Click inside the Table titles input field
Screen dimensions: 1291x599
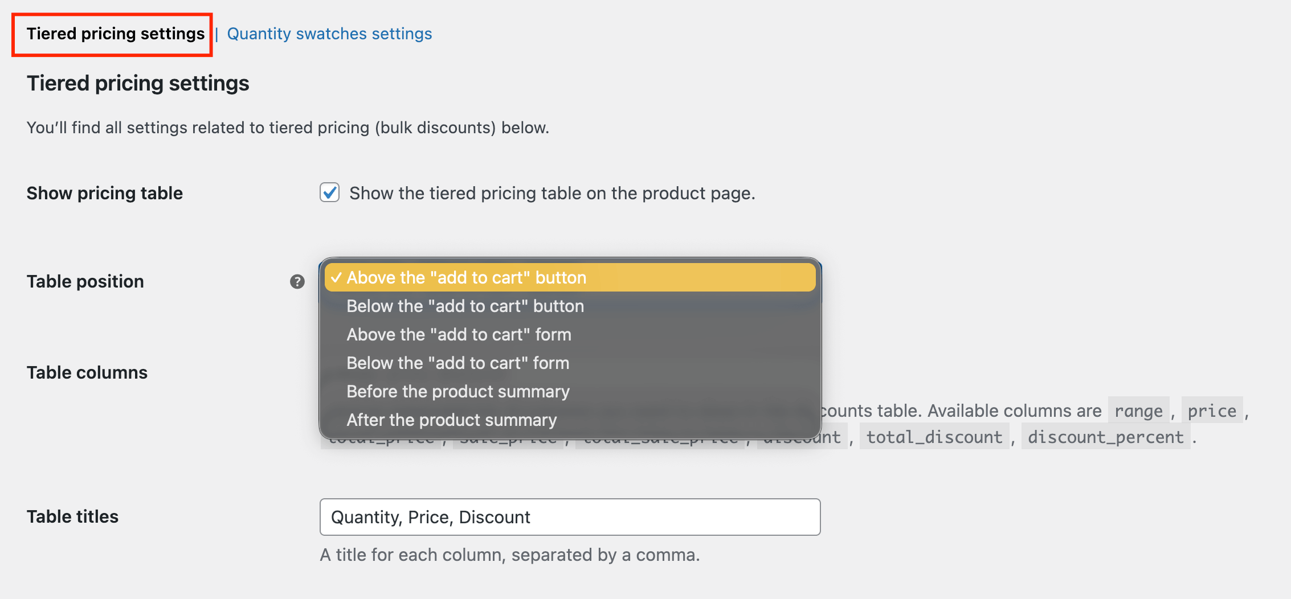(x=570, y=517)
